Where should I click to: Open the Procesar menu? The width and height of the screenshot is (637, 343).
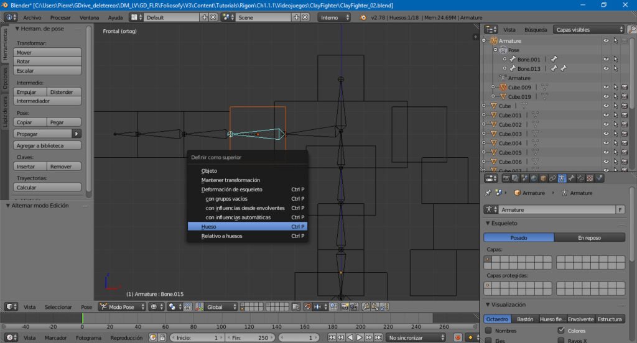point(60,17)
